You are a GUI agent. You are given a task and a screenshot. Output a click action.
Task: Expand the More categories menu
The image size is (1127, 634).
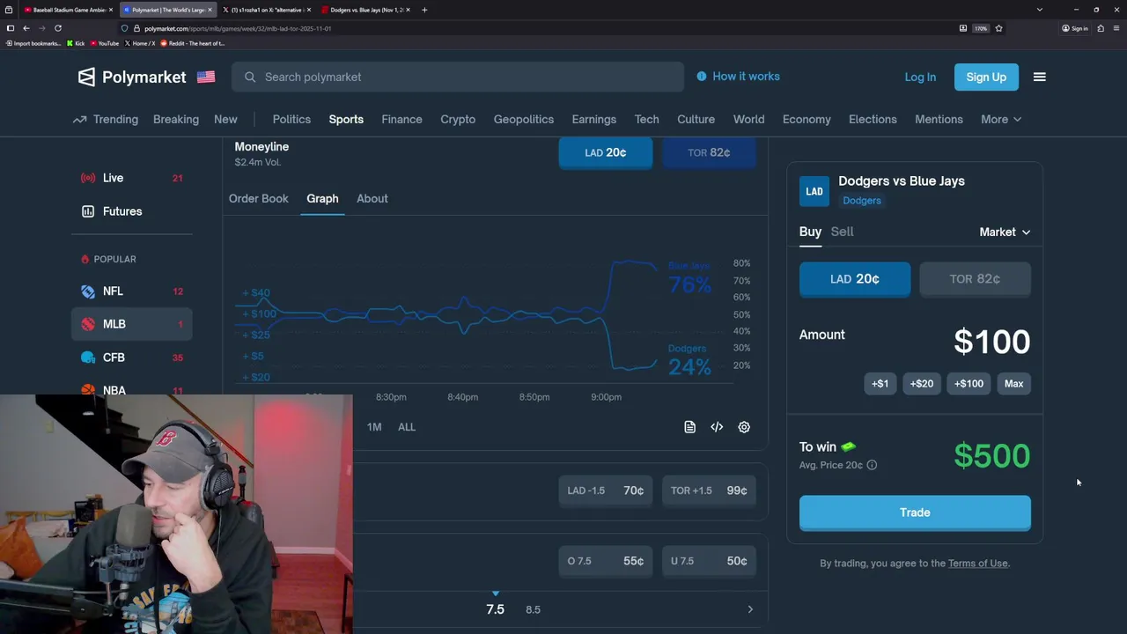[1001, 120]
